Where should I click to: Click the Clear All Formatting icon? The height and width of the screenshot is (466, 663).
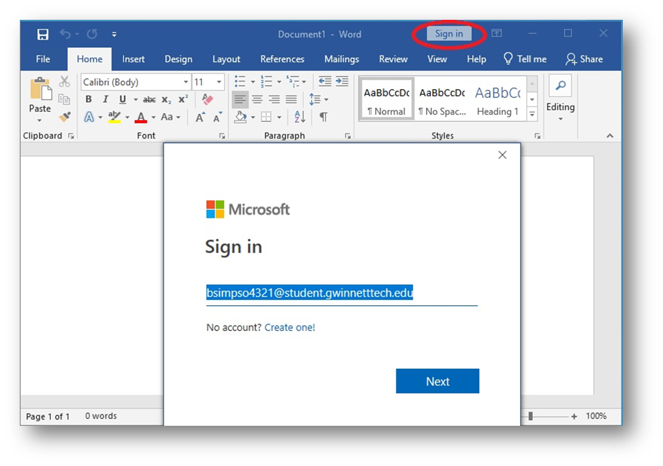click(207, 100)
